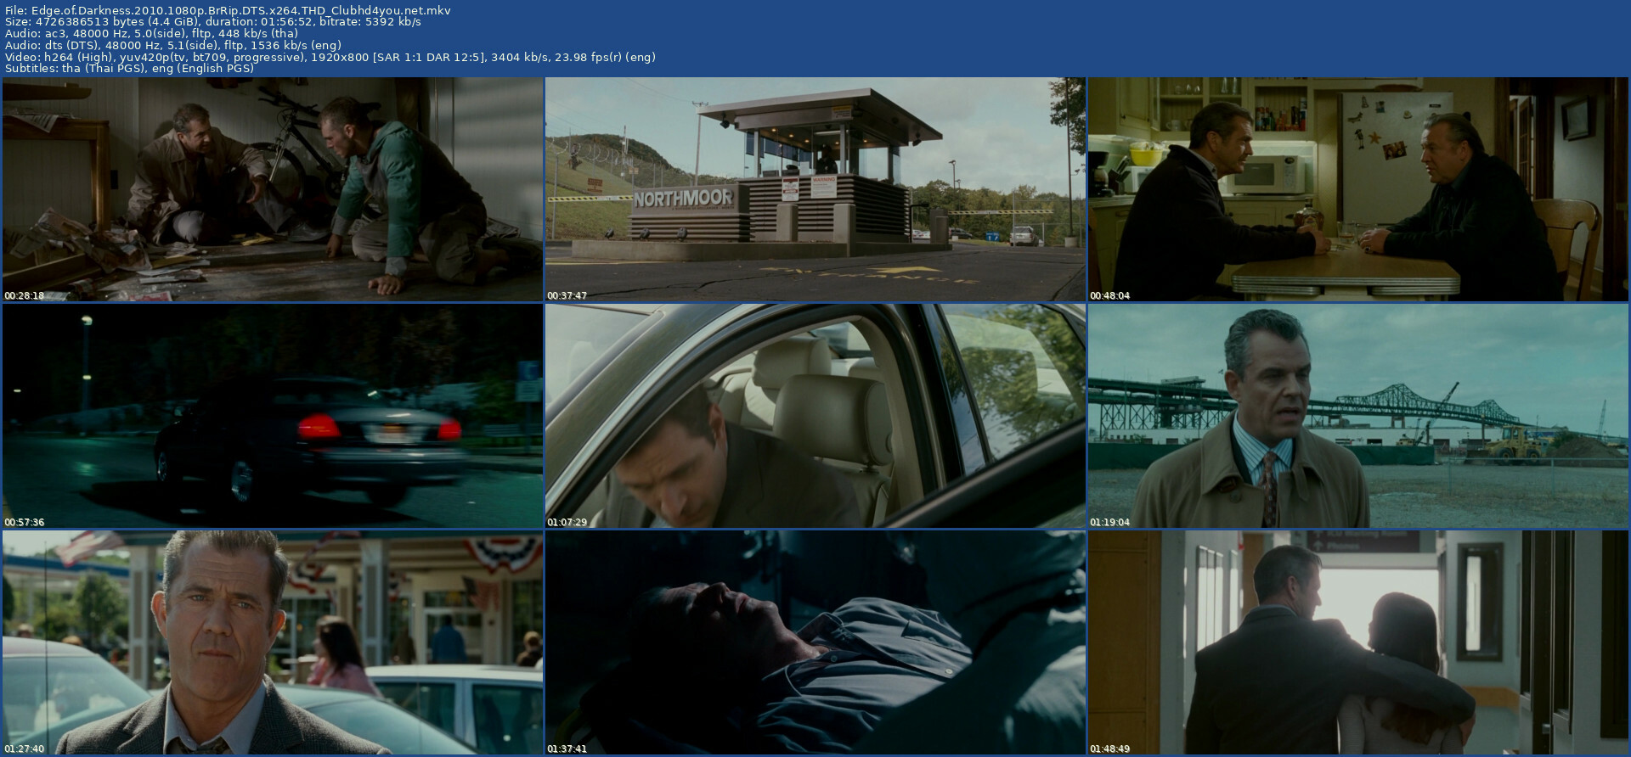Click the file name line Edge.of.Darkness.2010.1080p

[x=228, y=10]
